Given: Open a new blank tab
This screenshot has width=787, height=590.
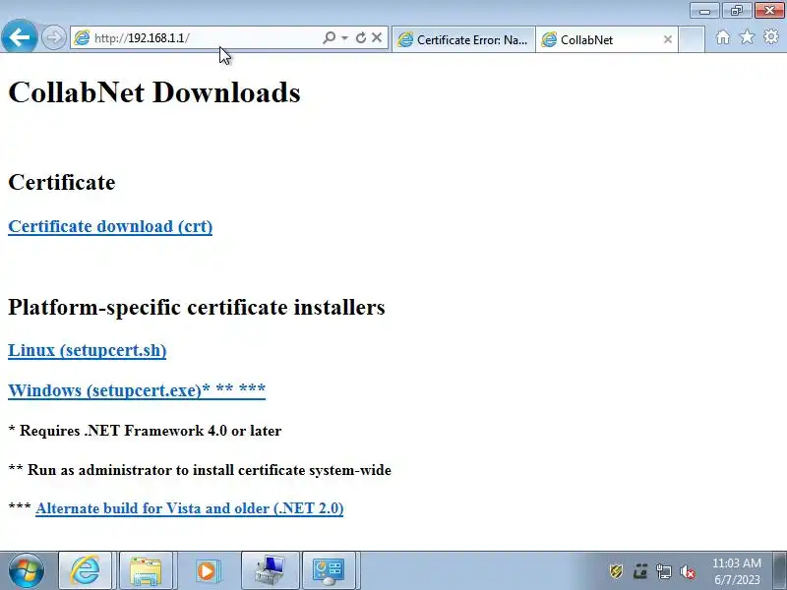Looking at the screenshot, I should (692, 39).
